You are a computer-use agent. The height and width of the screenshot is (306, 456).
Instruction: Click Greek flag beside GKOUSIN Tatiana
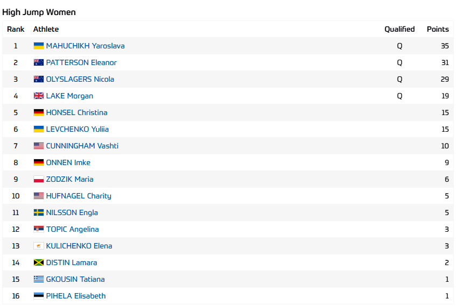(38, 280)
